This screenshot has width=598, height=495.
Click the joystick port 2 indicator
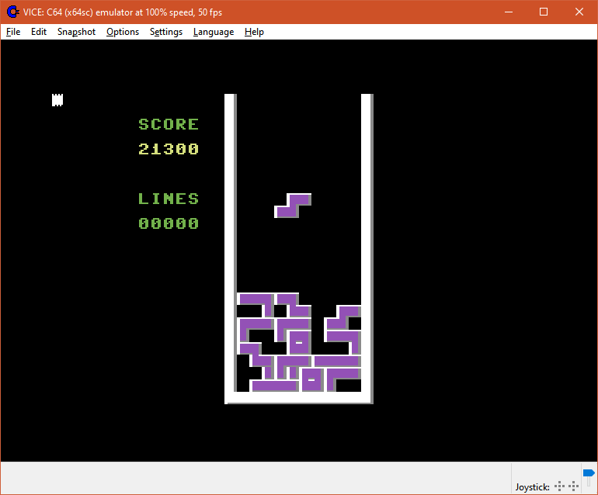pyautogui.click(x=574, y=486)
